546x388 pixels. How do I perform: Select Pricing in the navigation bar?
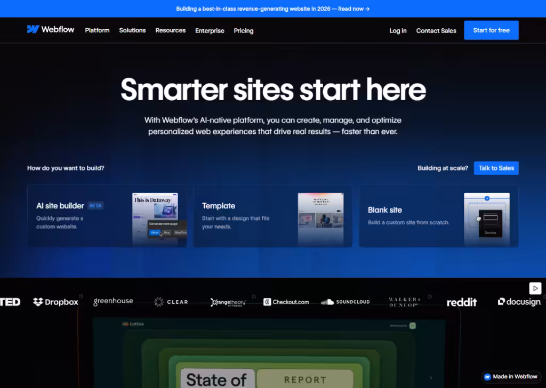[244, 30]
